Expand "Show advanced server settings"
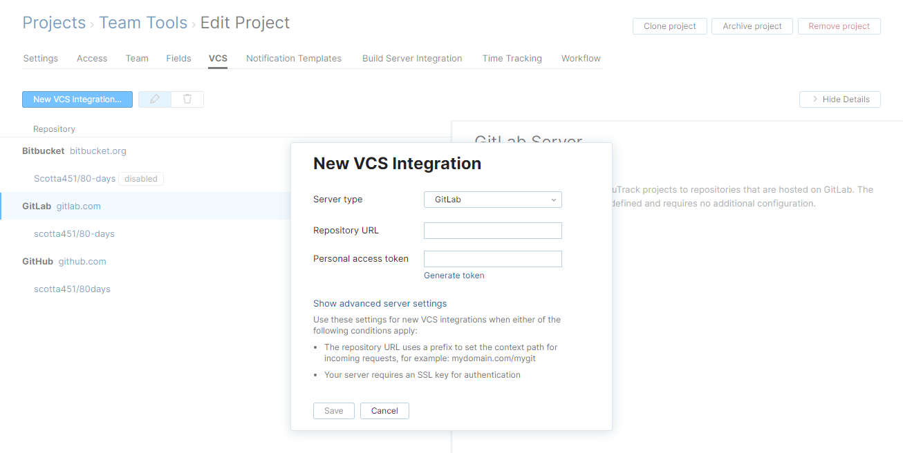The width and height of the screenshot is (903, 453). tap(380, 303)
